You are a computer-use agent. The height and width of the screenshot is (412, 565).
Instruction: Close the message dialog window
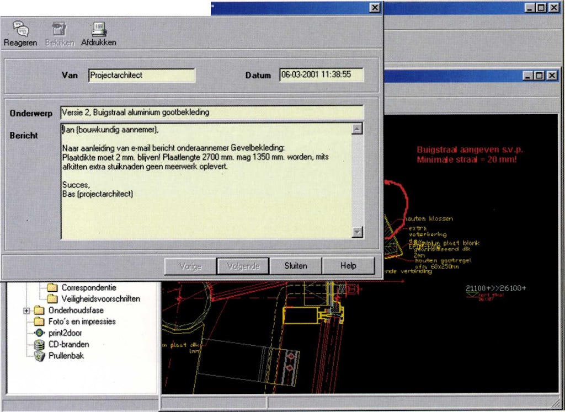point(375,7)
